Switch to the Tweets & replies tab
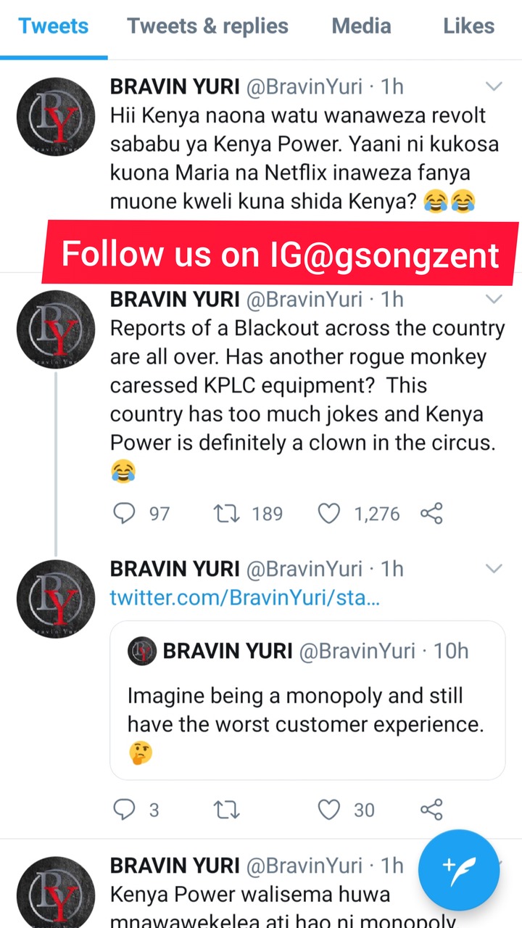 tap(208, 26)
